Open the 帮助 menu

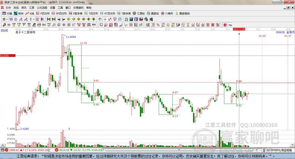89,8
